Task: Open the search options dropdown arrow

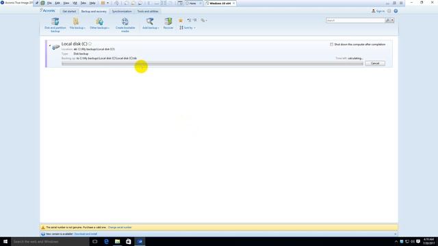Action: pos(392,20)
